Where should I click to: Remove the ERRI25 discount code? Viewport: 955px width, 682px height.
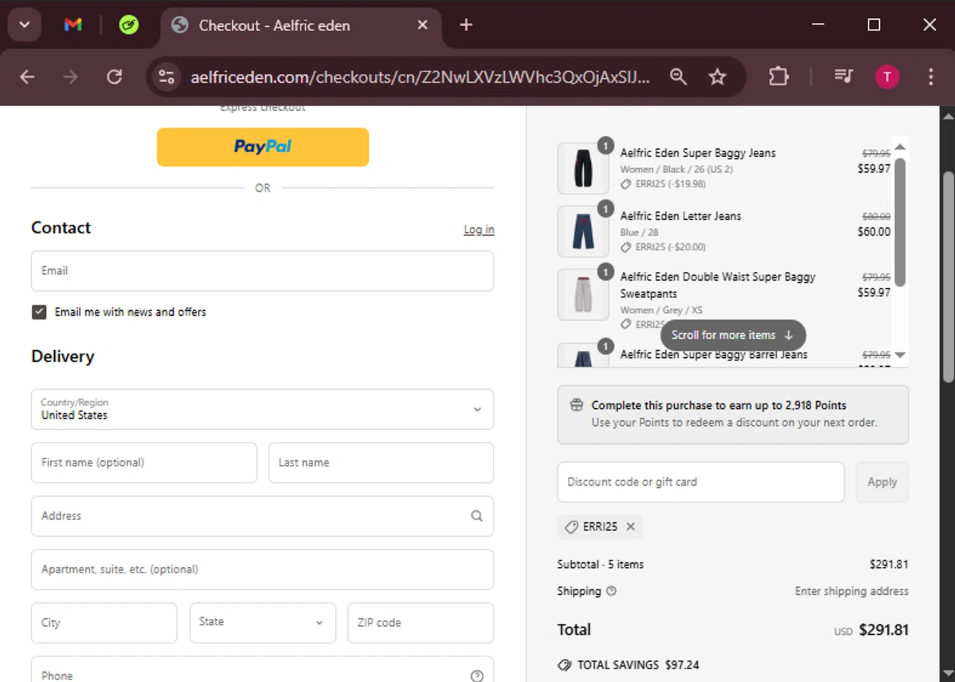pos(630,527)
